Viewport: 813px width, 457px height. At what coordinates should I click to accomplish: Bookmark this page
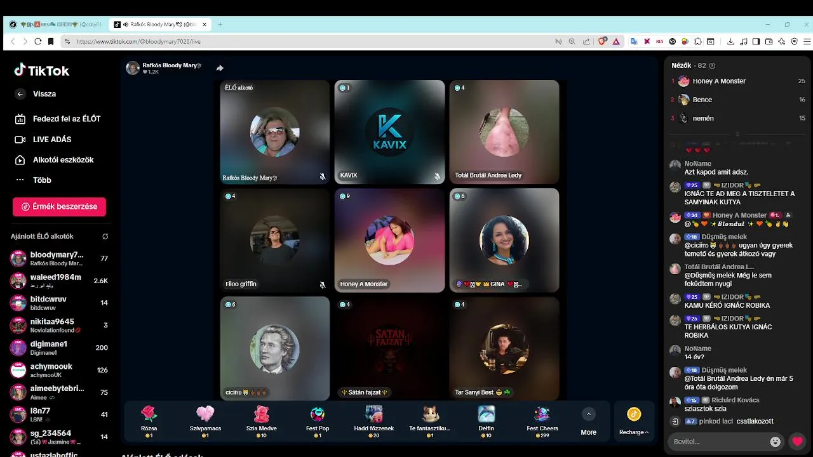(51, 41)
